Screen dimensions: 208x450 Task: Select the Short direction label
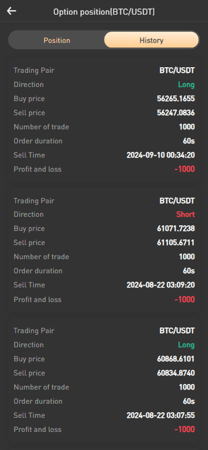pos(185,215)
